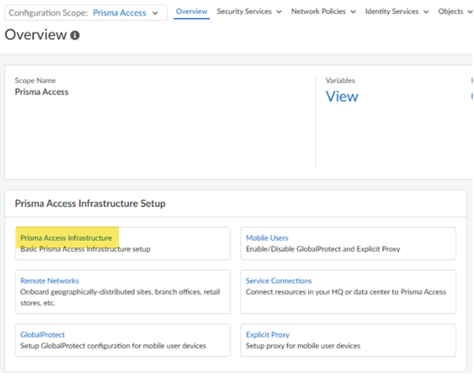Open the Remote Networks link
Screen dimensions: 474x381
[49, 281]
